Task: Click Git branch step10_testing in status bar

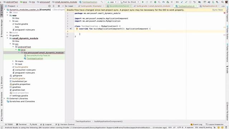Action: [x=203, y=128]
